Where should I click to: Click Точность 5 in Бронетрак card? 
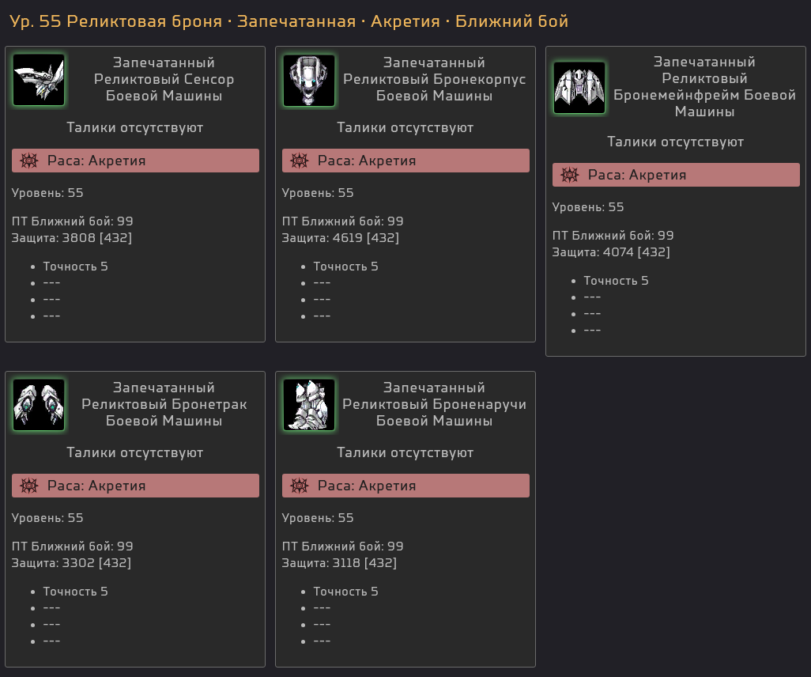click(x=76, y=592)
